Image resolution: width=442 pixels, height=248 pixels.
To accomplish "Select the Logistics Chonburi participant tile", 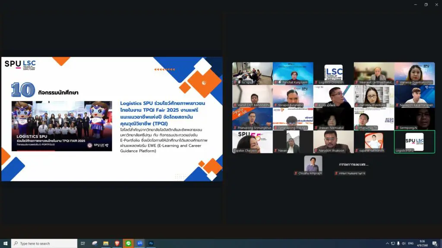I will [x=333, y=73].
